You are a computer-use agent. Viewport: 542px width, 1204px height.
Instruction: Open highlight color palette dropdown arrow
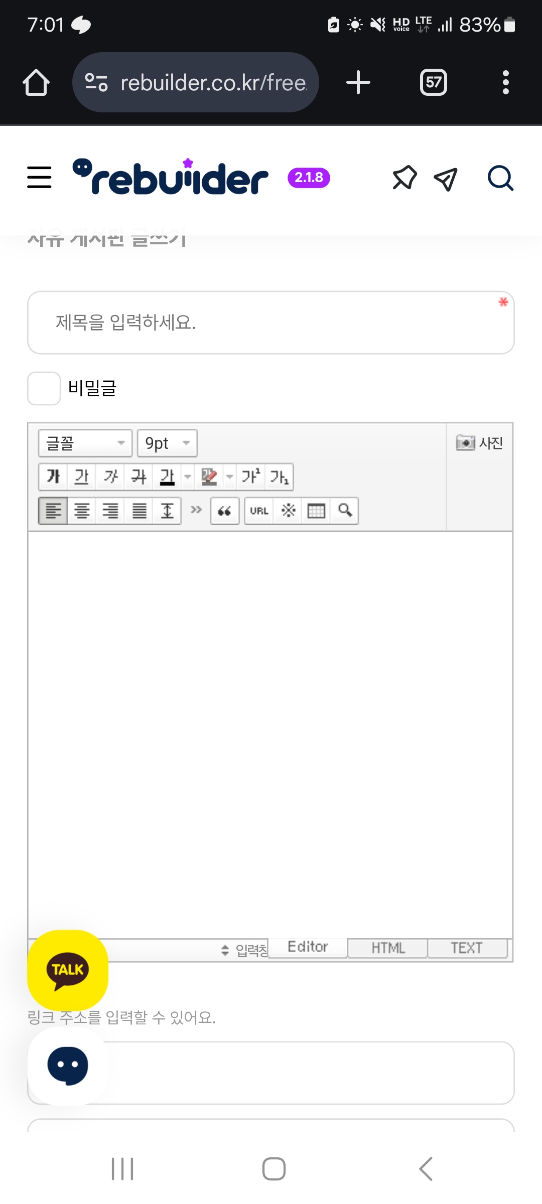coord(230,477)
